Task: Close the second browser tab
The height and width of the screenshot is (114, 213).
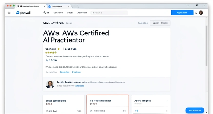Action: click(x=69, y=6)
